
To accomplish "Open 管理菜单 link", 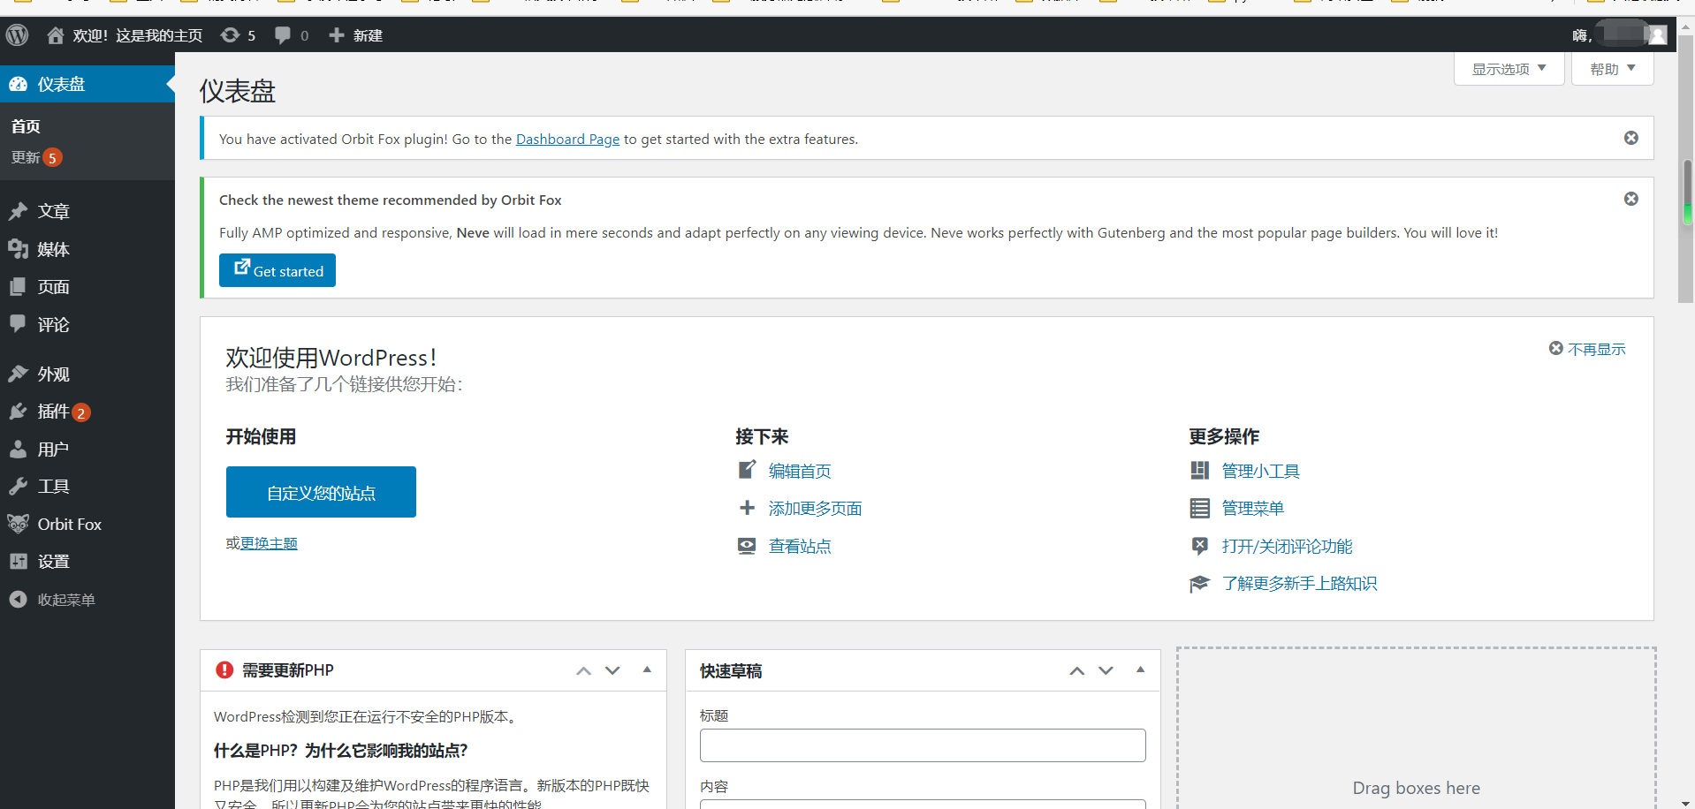I will click(x=1253, y=508).
